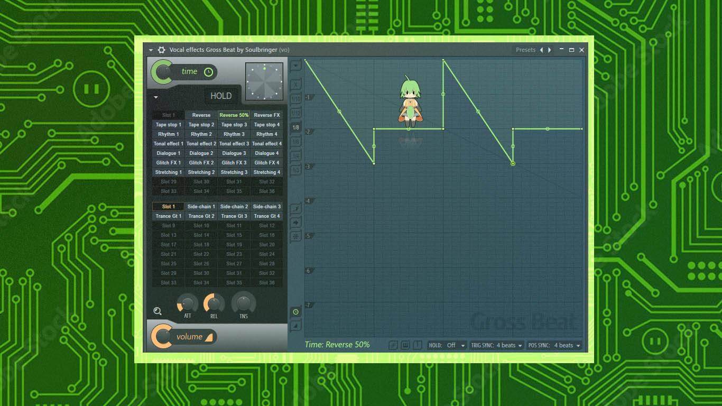Choose the Dialogue 4 slot
Image resolution: width=722 pixels, height=406 pixels.
(267, 153)
